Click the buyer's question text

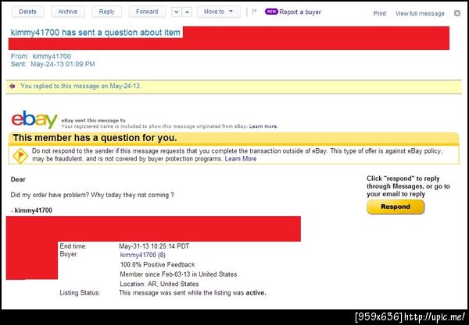click(92, 195)
